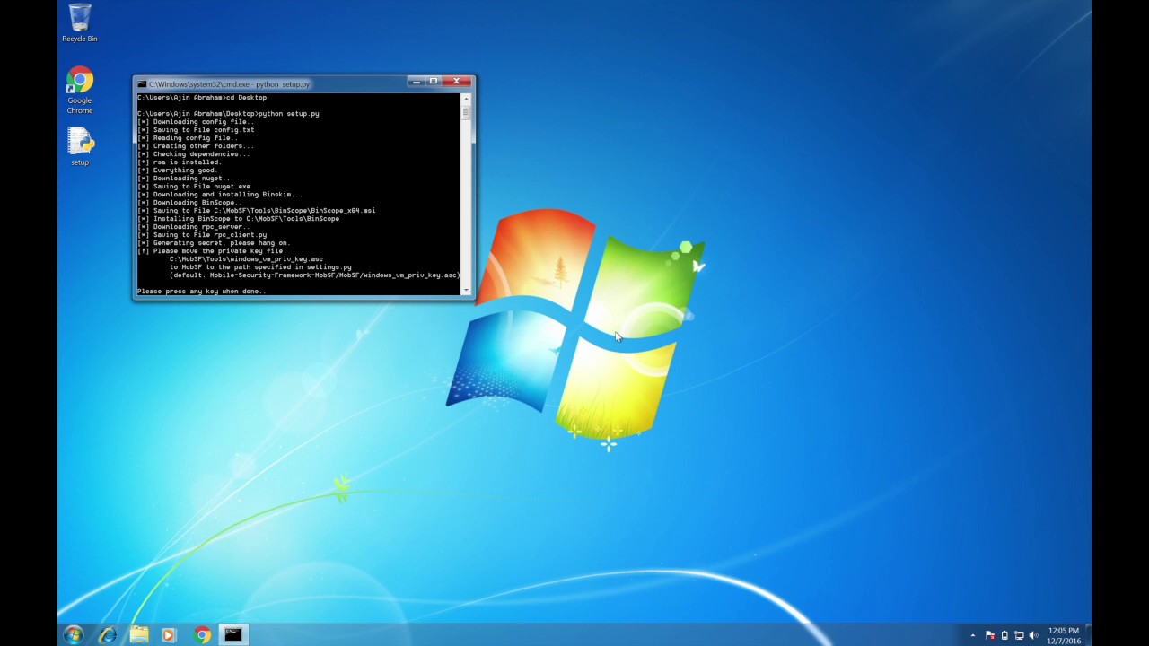The height and width of the screenshot is (646, 1149).
Task: Maximize the cmd.exe window
Action: coord(433,82)
